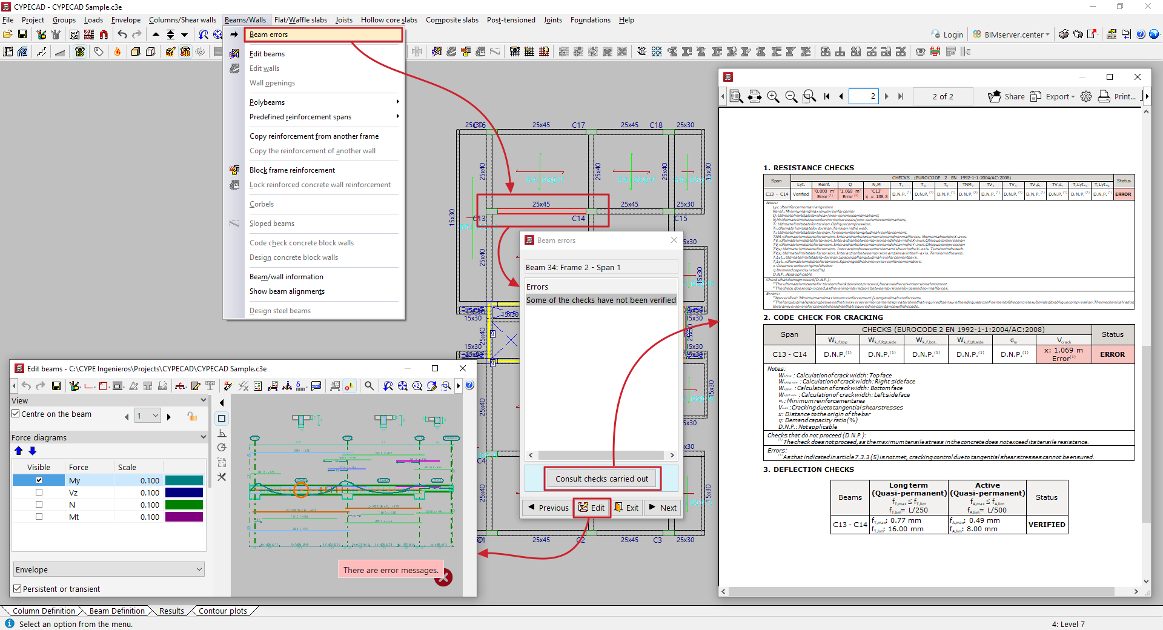Click the purple Mt color swatch
Image resolution: width=1163 pixels, height=630 pixels.
coord(184,517)
